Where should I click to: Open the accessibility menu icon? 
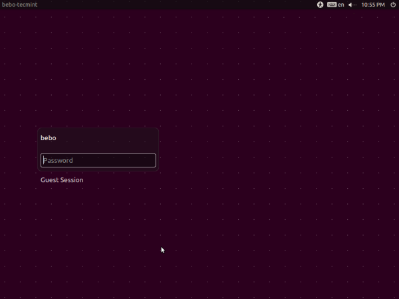320,5
